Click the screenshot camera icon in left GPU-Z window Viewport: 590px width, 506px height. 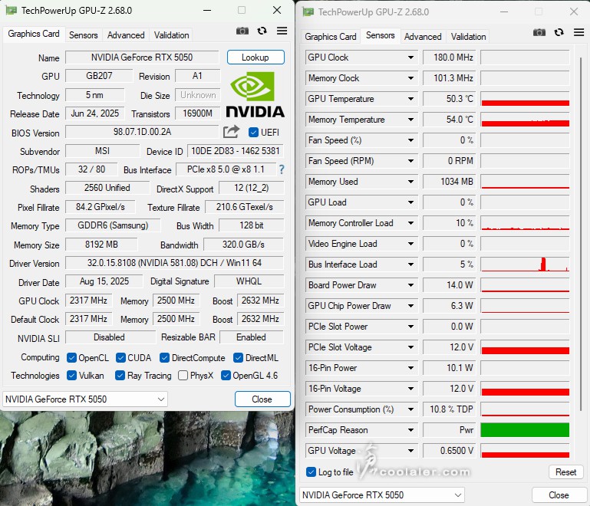[x=242, y=31]
